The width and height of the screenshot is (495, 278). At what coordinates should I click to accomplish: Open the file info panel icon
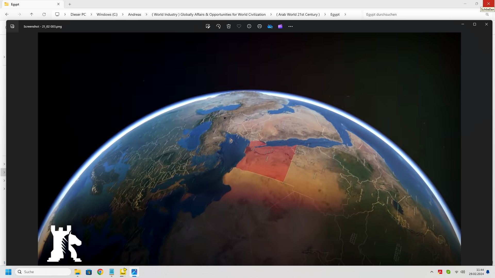point(249,26)
